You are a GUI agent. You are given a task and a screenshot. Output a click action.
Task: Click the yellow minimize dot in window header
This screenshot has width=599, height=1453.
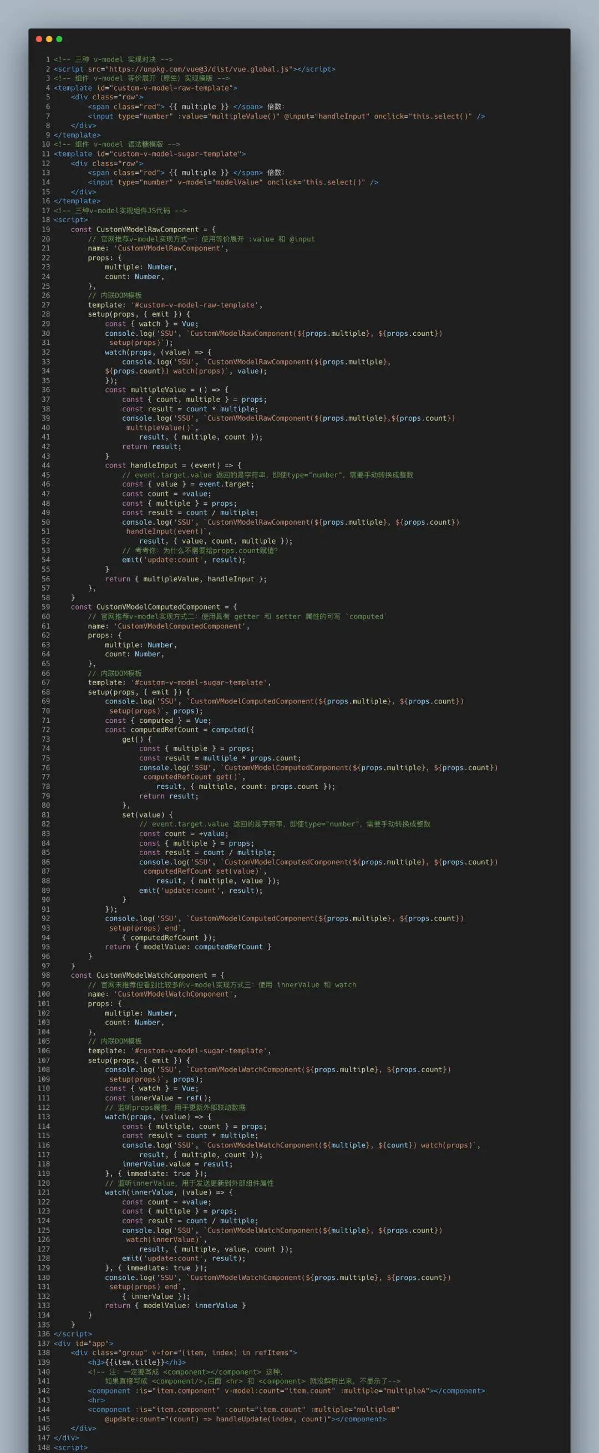(x=49, y=39)
